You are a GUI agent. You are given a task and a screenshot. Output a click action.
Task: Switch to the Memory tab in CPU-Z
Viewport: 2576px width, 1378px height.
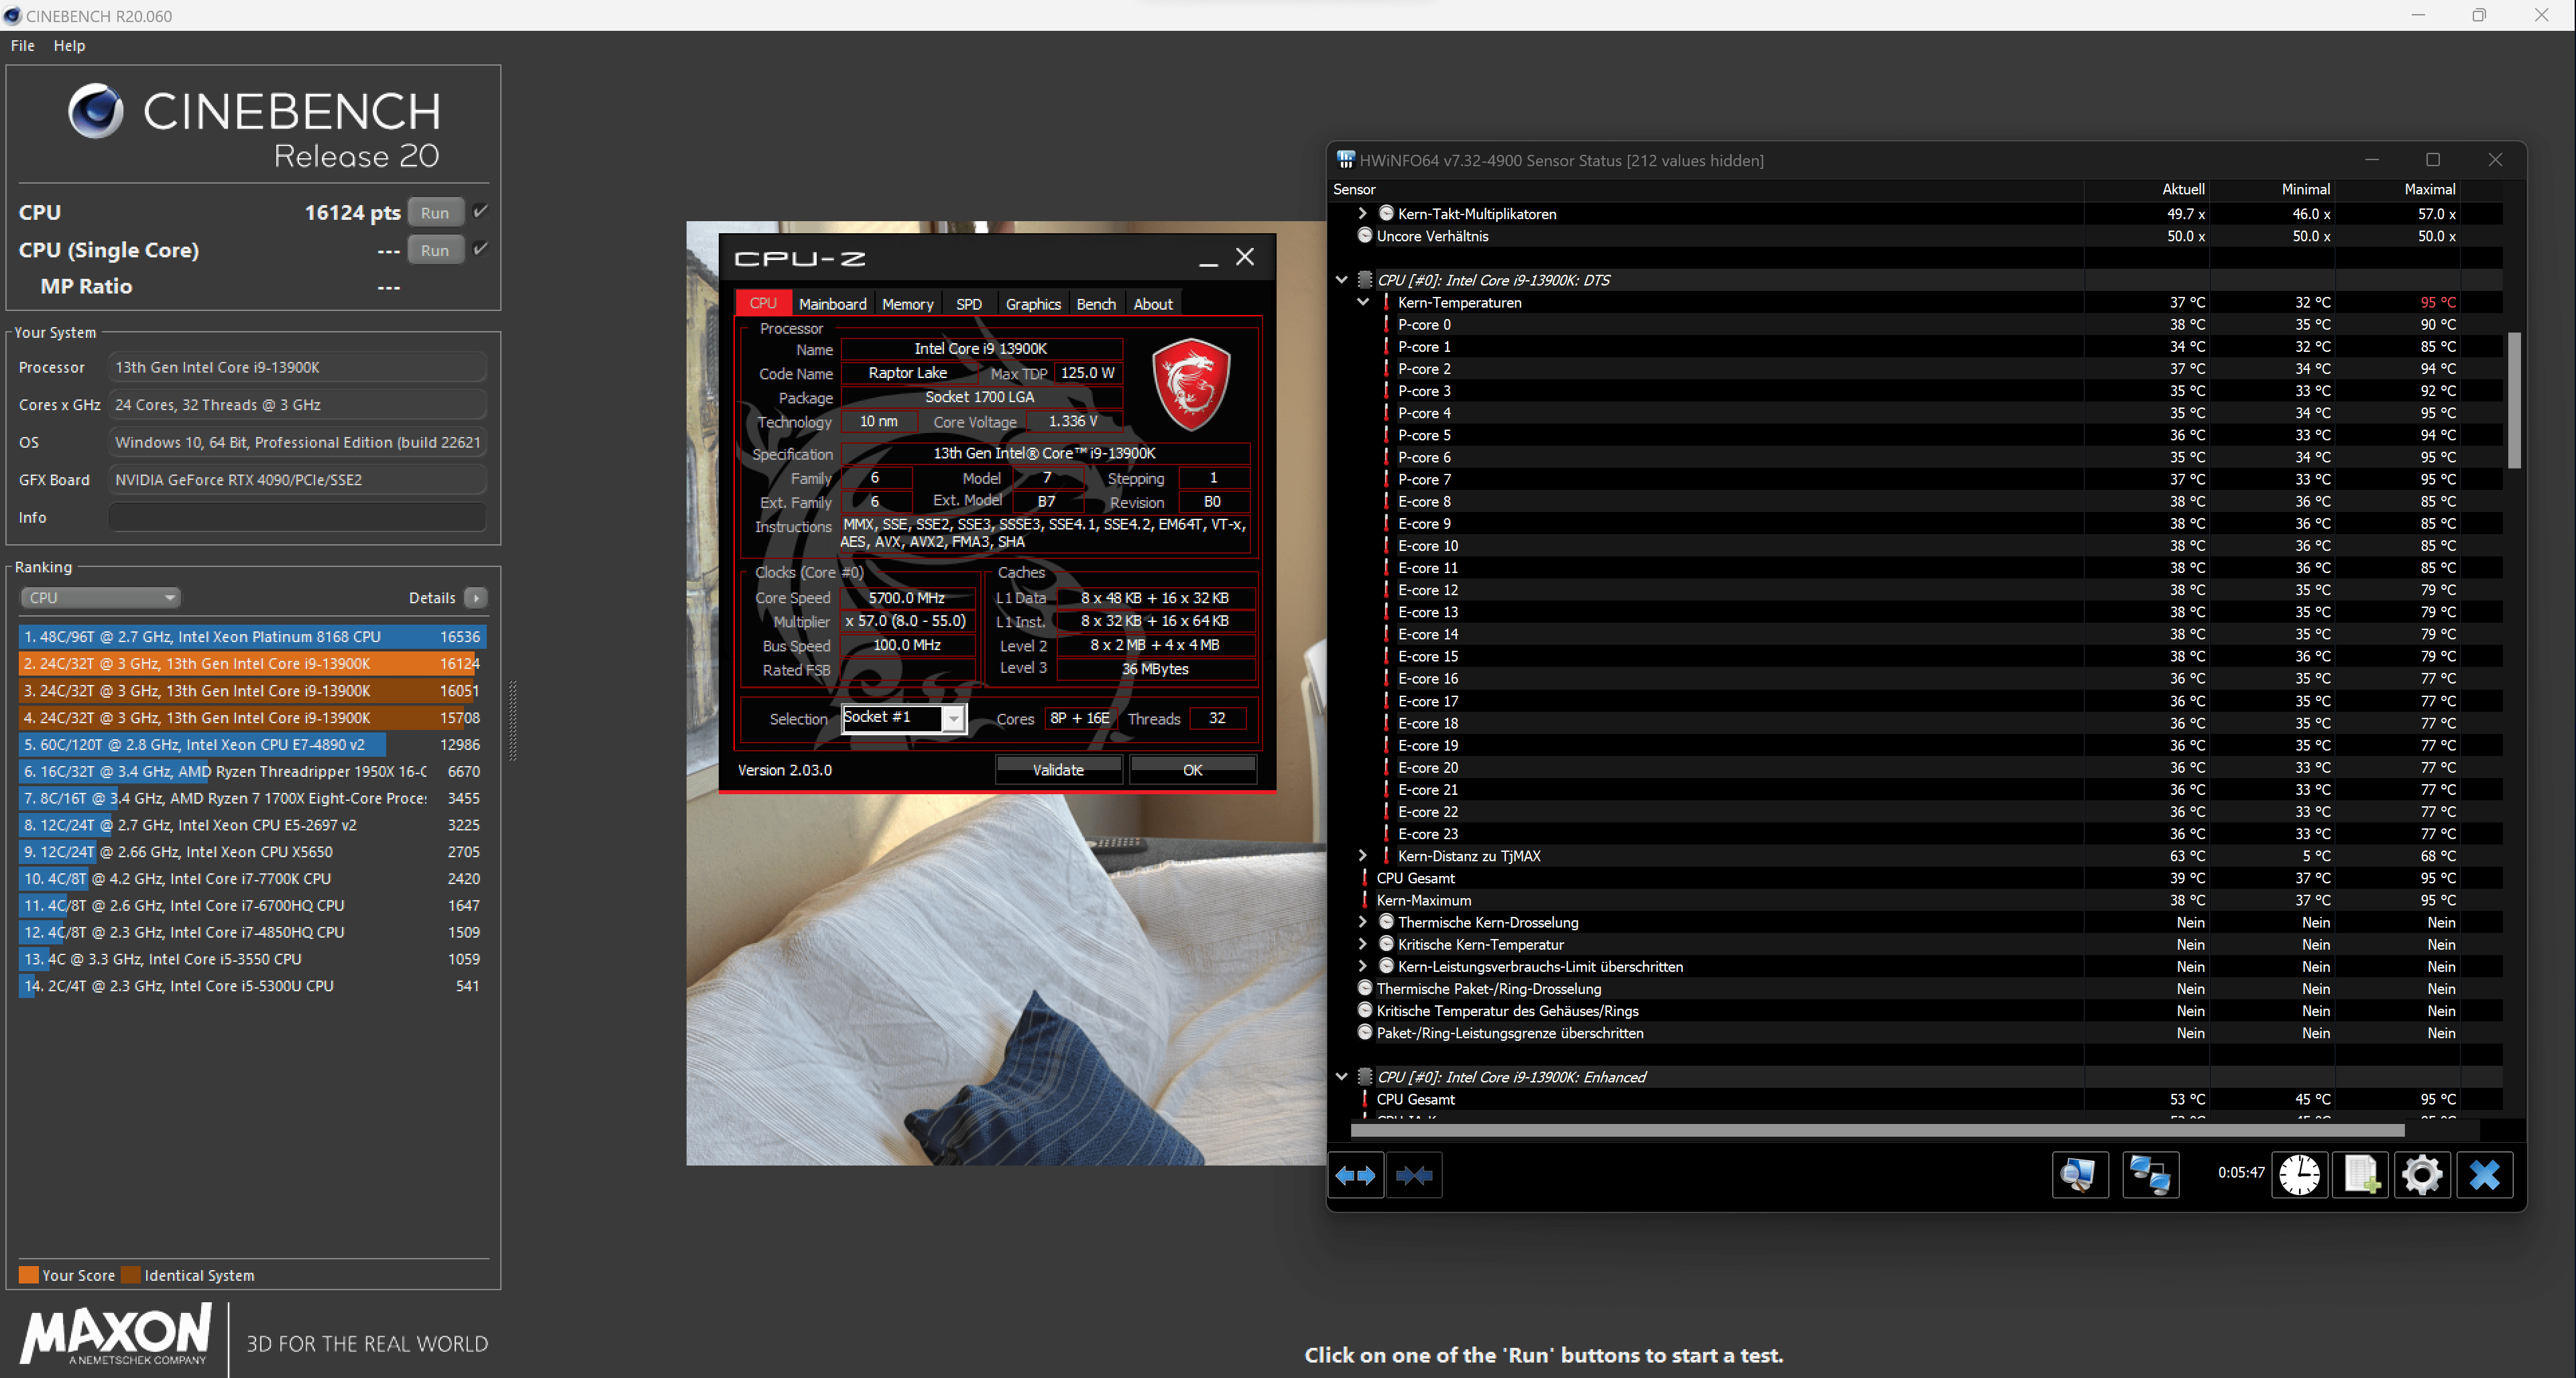coord(907,304)
